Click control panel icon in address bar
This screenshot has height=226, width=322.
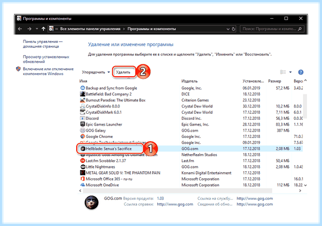tap(51, 29)
